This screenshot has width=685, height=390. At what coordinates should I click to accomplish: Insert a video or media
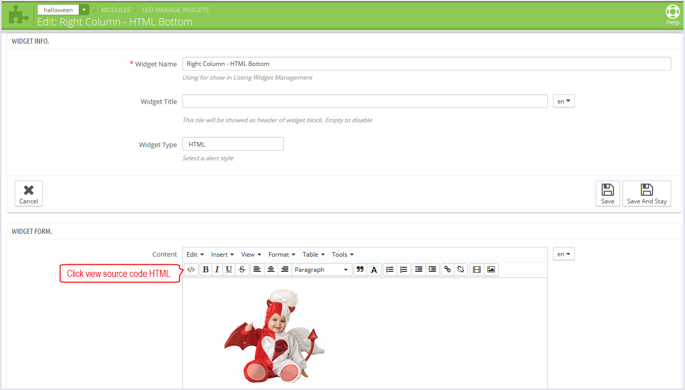[x=477, y=269]
